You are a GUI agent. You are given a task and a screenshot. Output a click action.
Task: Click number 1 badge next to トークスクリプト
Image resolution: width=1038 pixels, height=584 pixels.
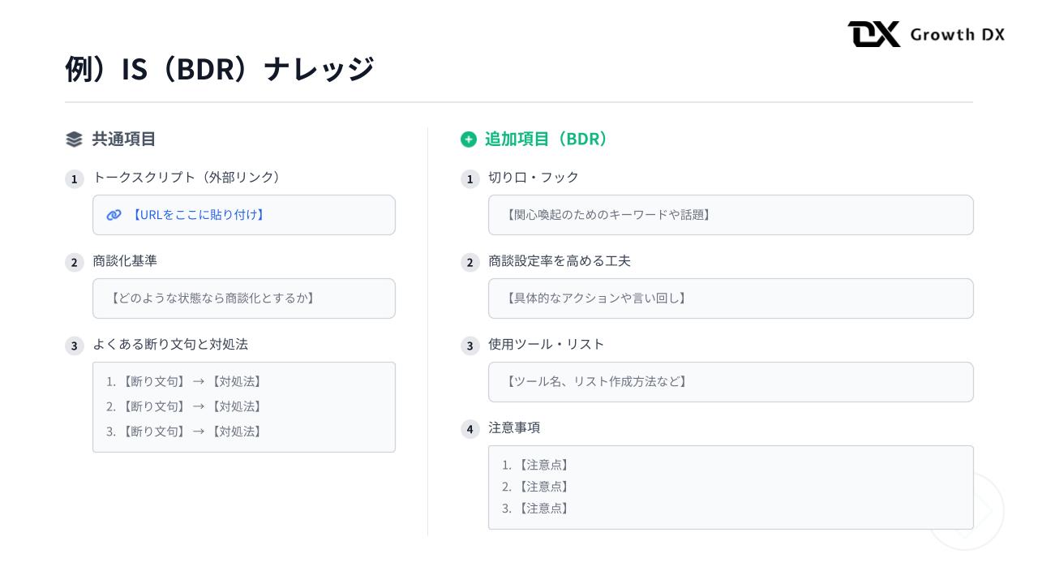click(74, 179)
